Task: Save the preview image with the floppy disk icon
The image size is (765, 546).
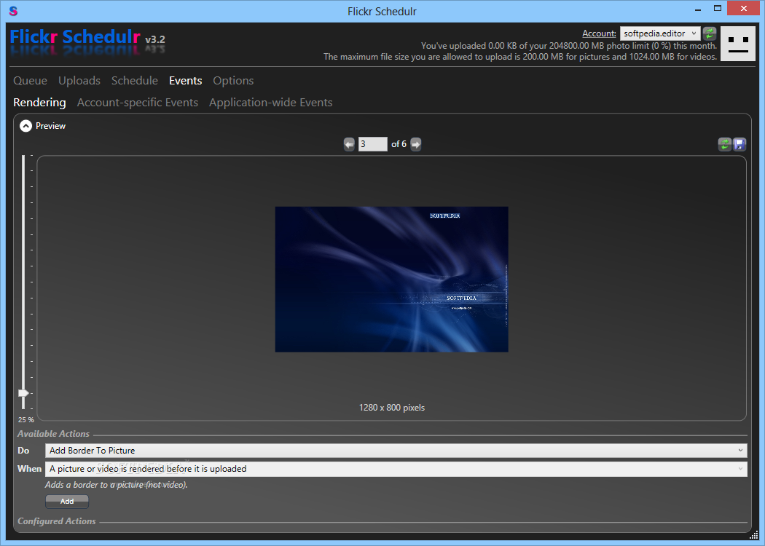Action: click(739, 144)
